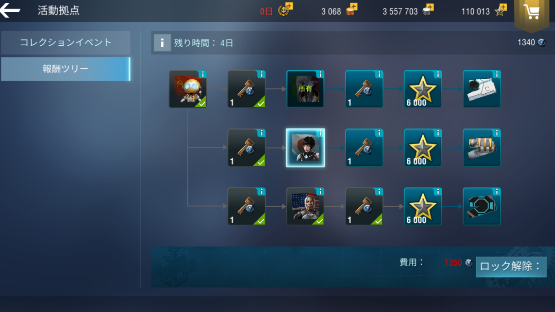
Task: Select the black container reward tile
Action: pos(482,206)
